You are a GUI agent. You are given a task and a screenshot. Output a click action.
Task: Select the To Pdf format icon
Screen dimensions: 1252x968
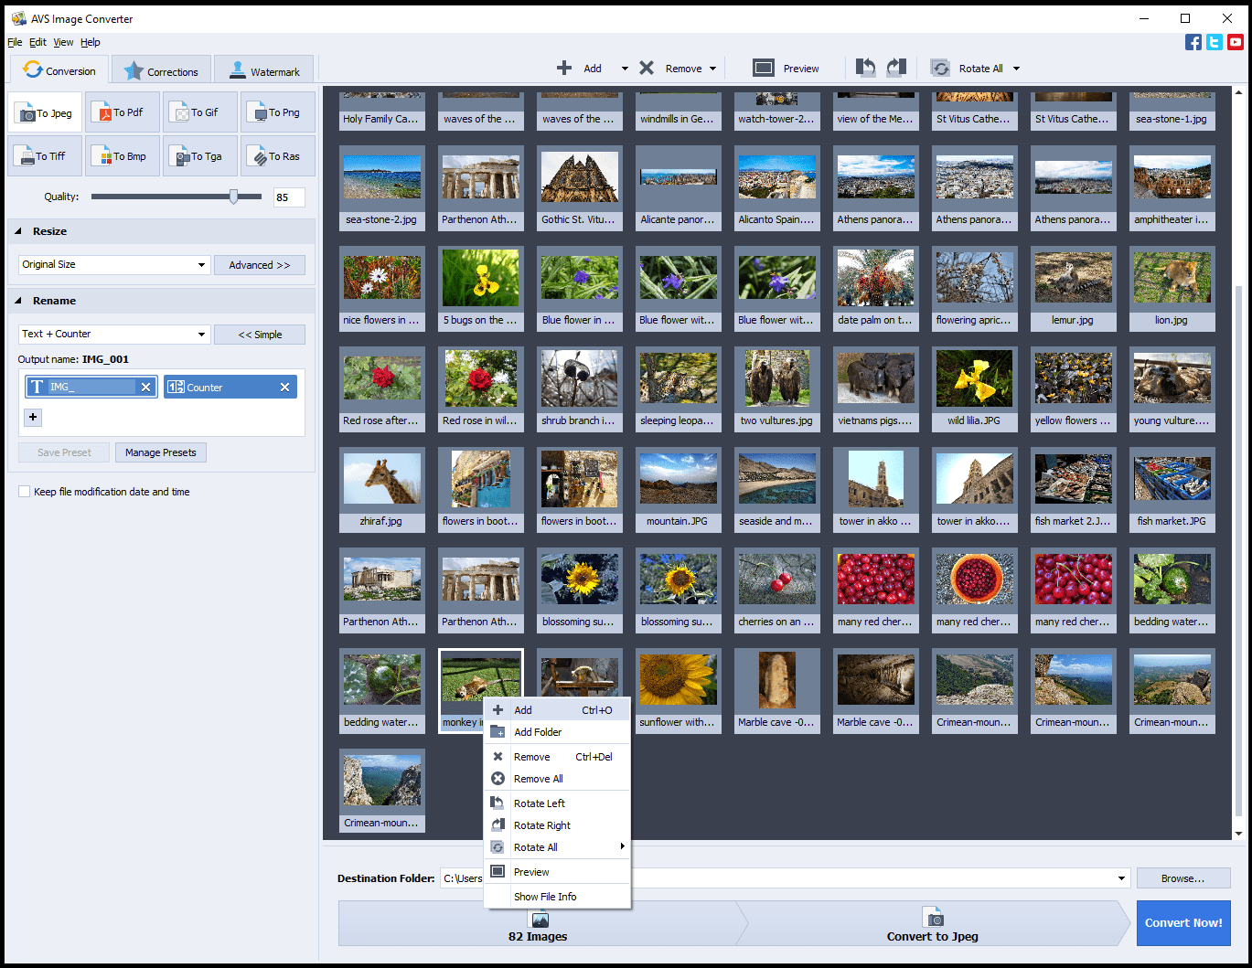click(122, 112)
